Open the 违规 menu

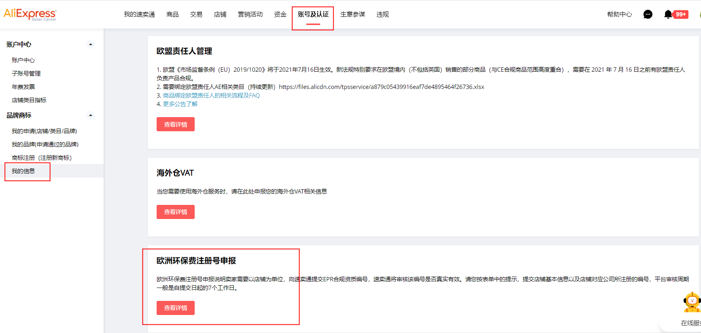point(383,14)
